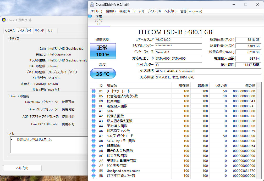Click status orb for A9 健康状態 row
Screen dimensions: 264x181
[x=93, y=146]
